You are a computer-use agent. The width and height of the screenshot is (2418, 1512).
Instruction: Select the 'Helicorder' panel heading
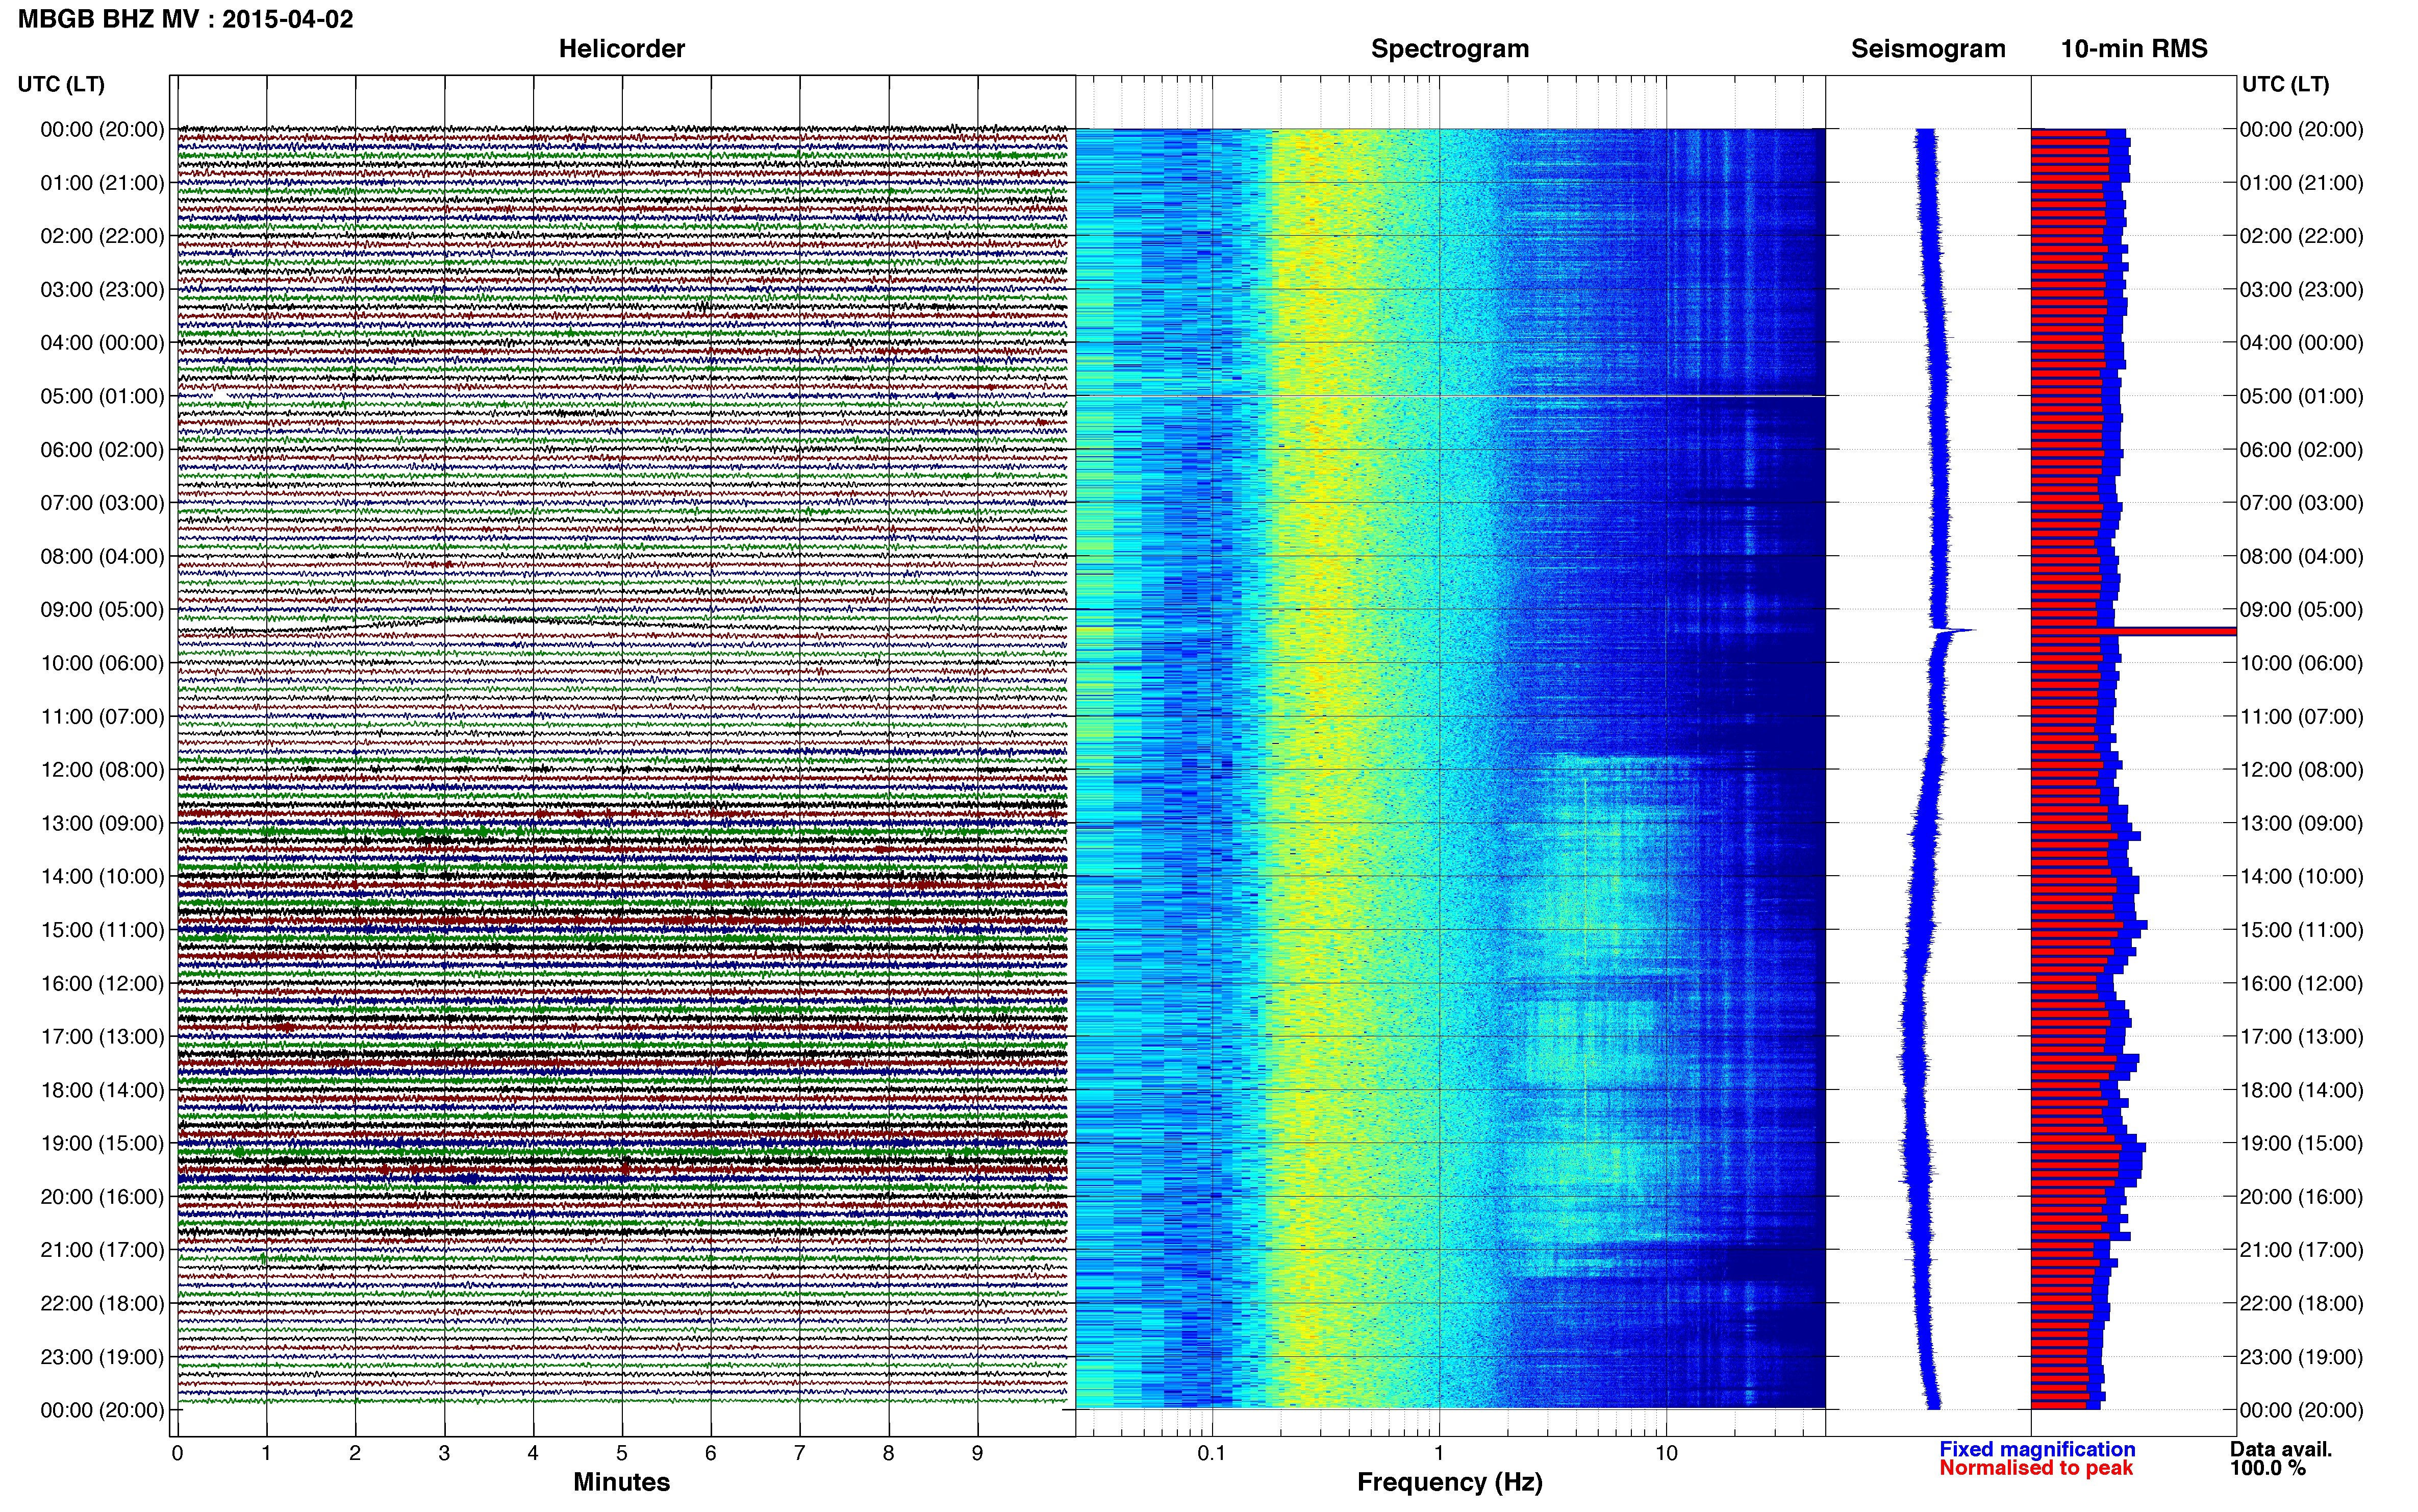(x=622, y=49)
